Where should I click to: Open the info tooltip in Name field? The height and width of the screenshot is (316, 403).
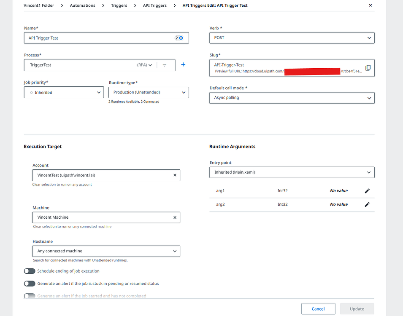click(181, 38)
